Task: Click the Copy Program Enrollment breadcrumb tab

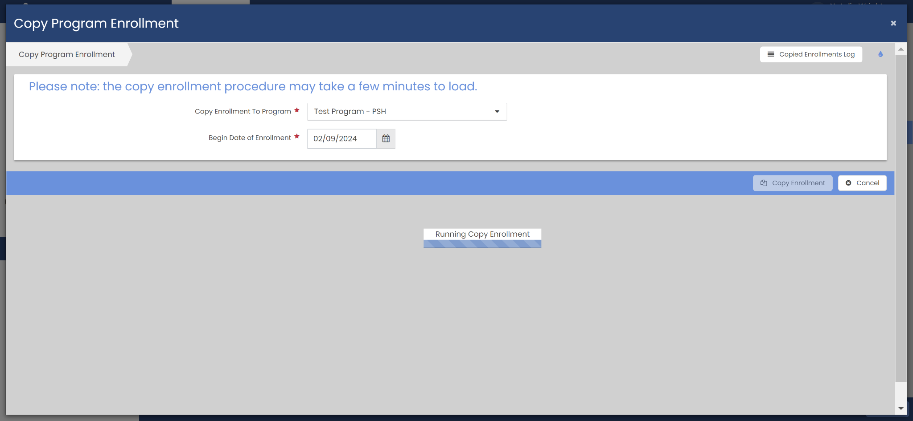Action: [67, 54]
